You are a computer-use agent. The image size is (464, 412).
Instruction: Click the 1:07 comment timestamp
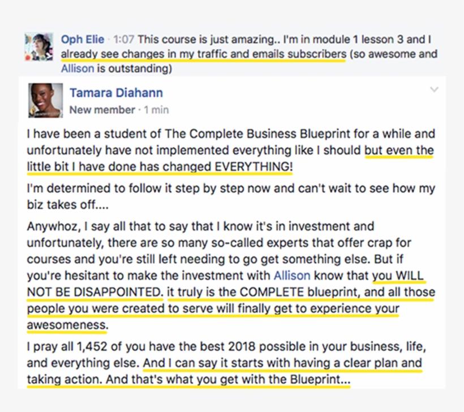point(124,40)
